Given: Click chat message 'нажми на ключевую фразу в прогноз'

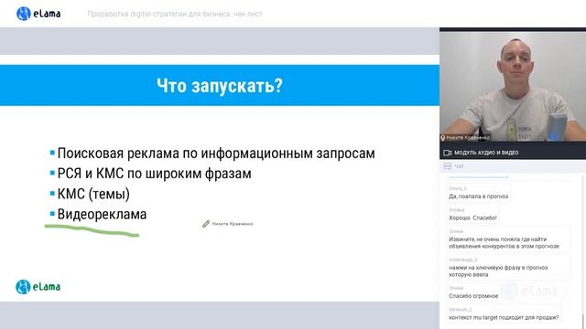Looking at the screenshot, I should (x=498, y=271).
